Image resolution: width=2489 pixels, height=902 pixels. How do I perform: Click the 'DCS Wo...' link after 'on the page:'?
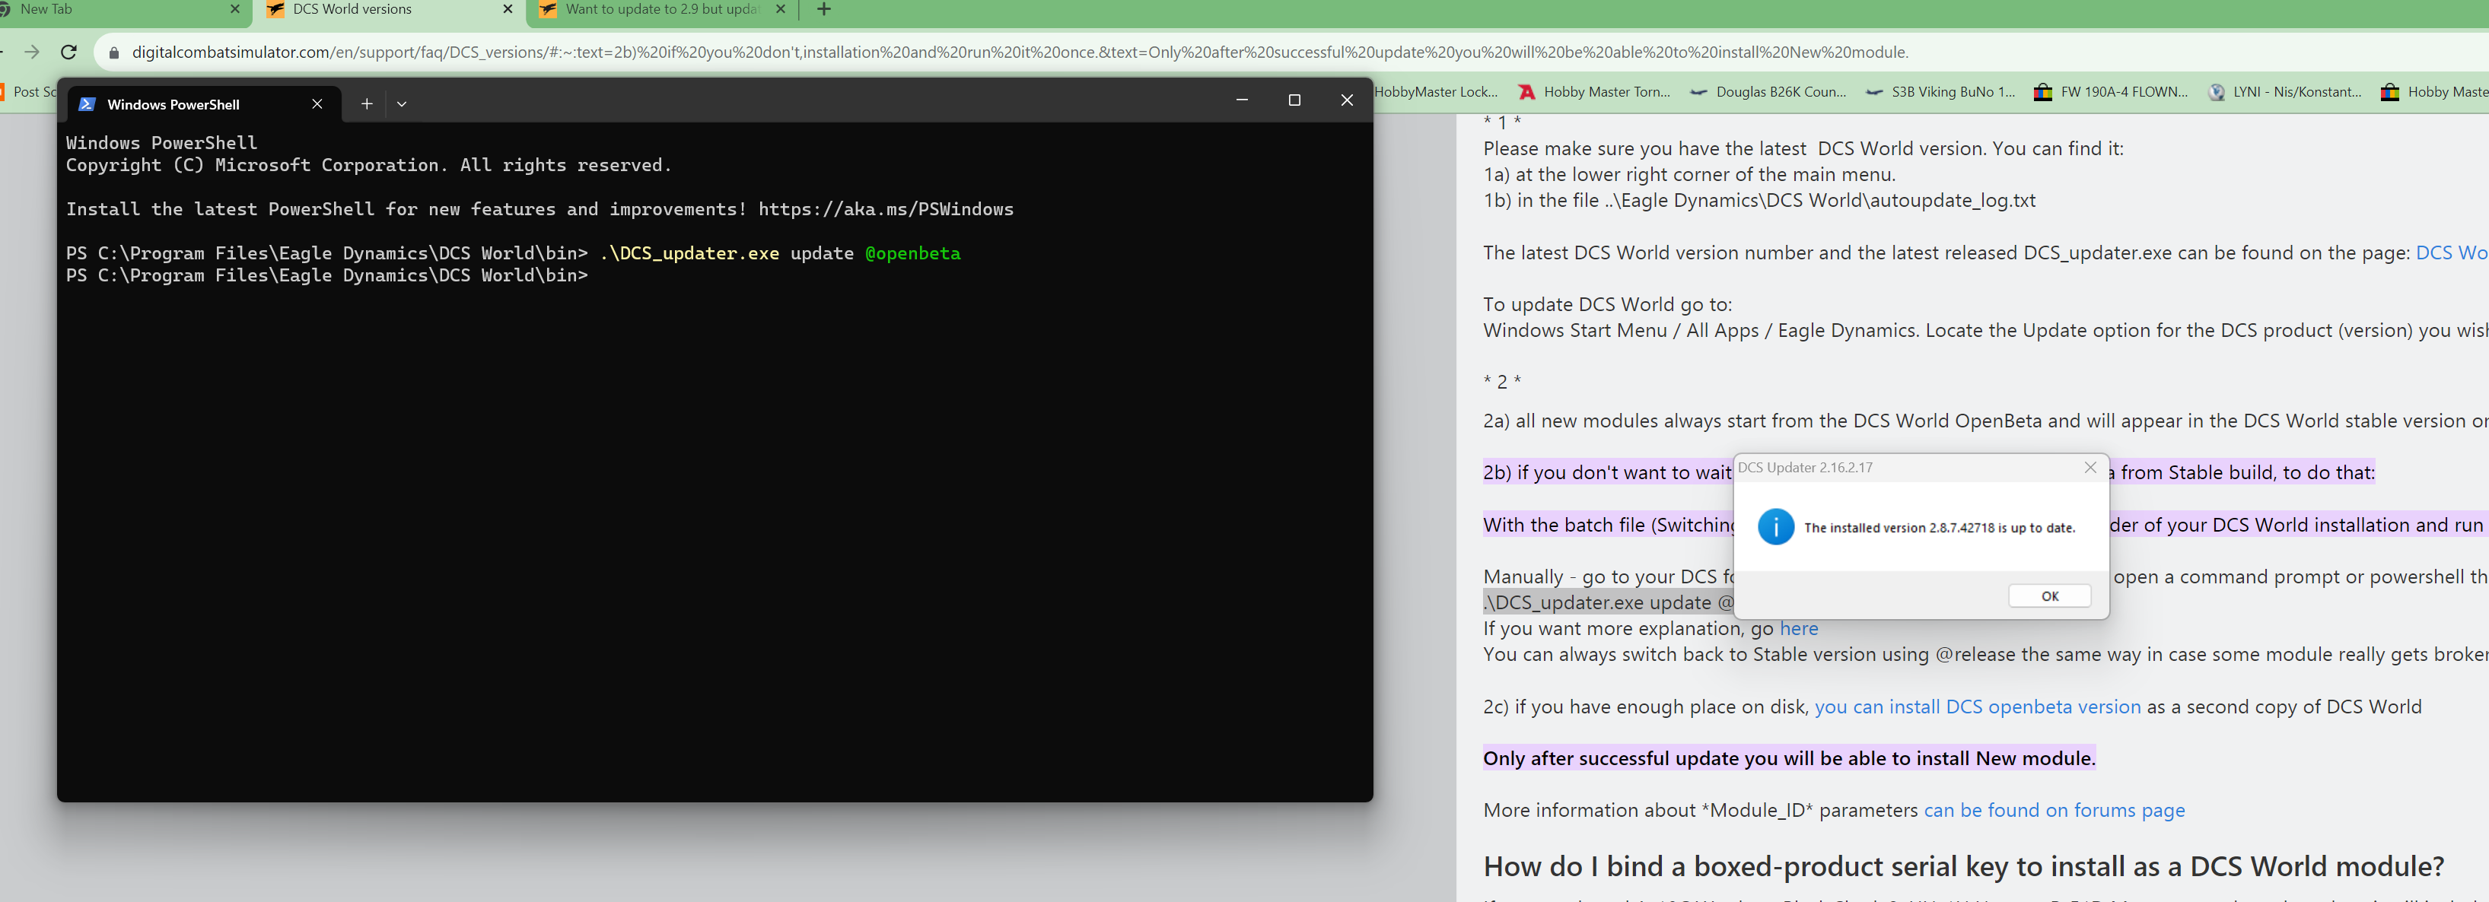(2451, 253)
